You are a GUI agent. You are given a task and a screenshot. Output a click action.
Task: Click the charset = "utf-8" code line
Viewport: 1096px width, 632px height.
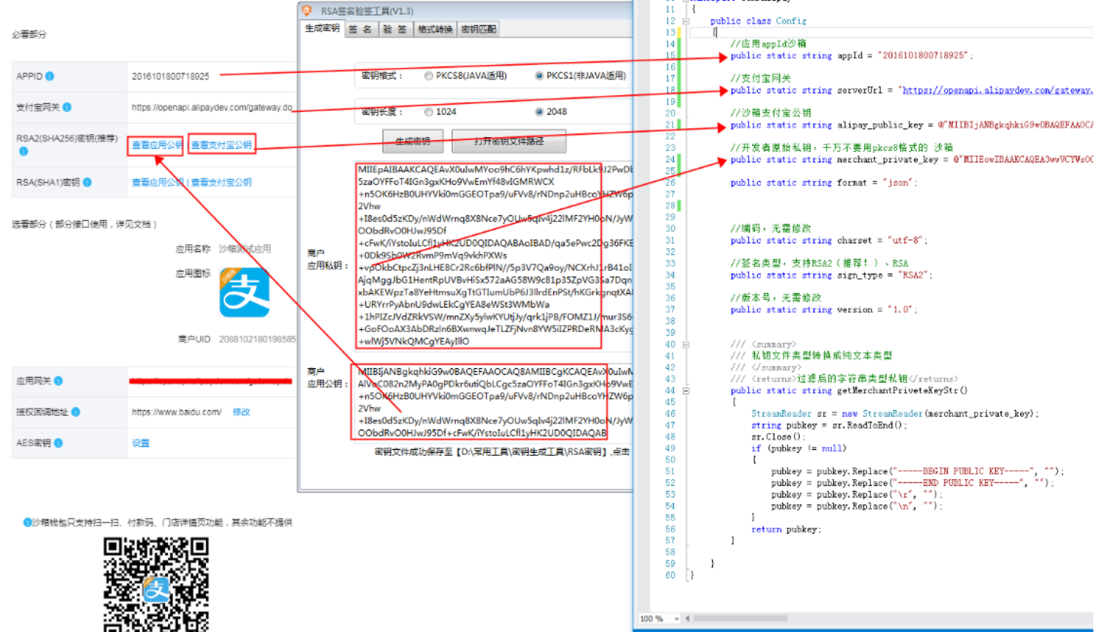point(829,241)
